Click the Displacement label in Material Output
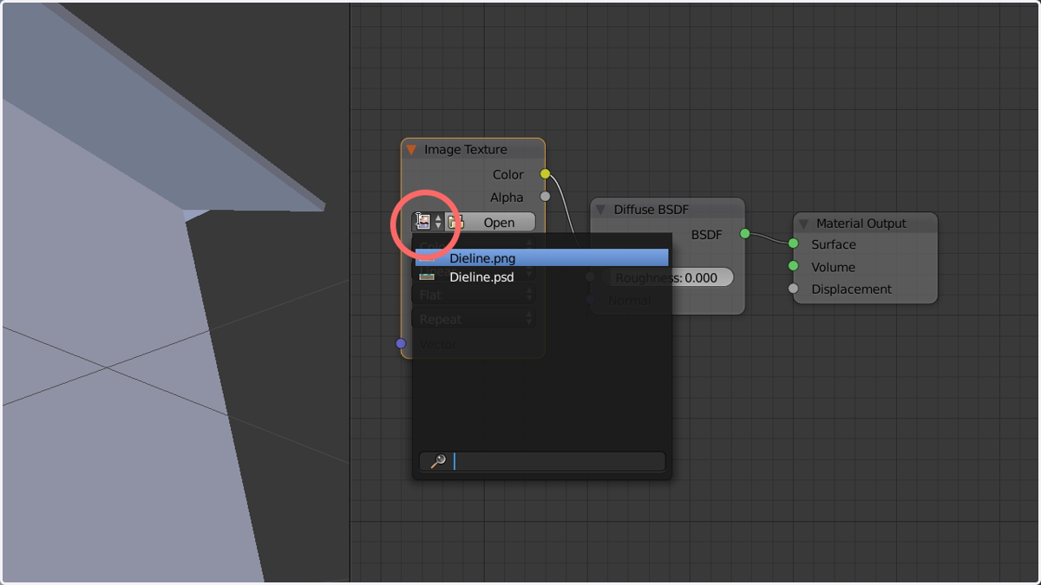Screen dimensions: 1041x585 [851, 289]
